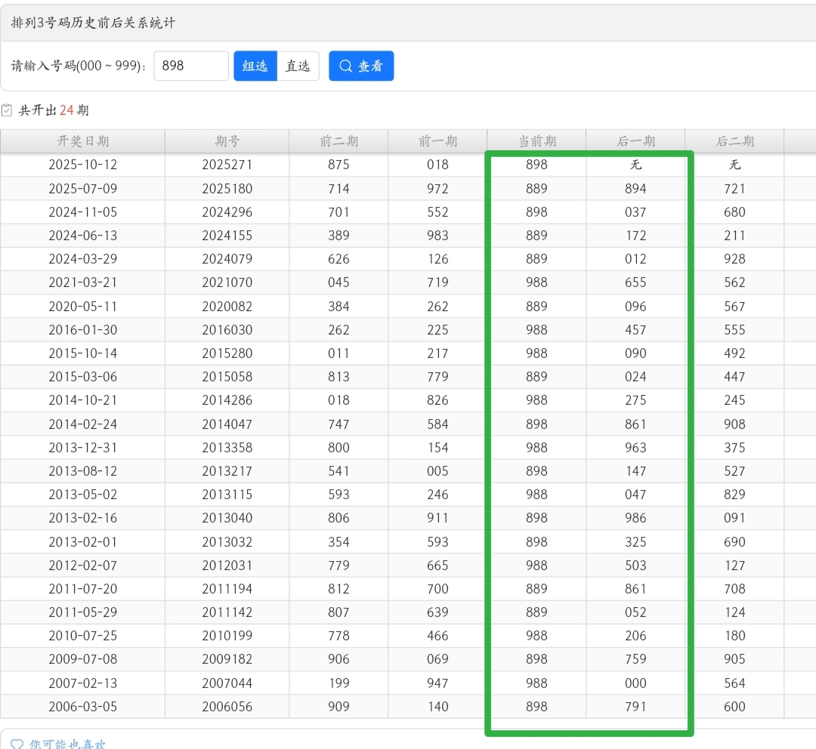Click the 前一期 column header
Screen dimensions: 816x749
(x=437, y=141)
